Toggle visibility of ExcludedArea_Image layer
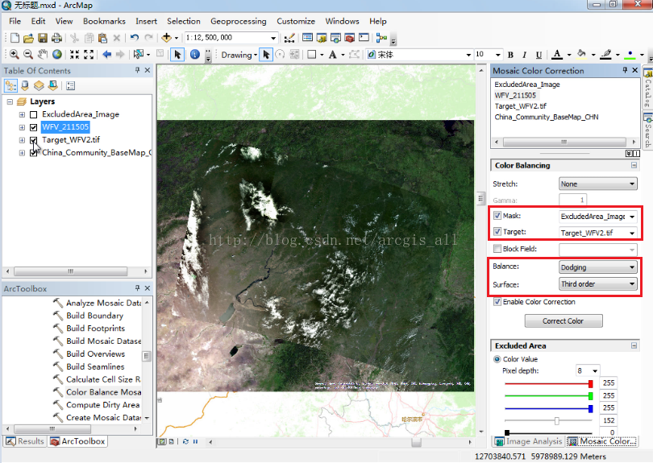Screen dimensions: 653x463 pos(33,115)
